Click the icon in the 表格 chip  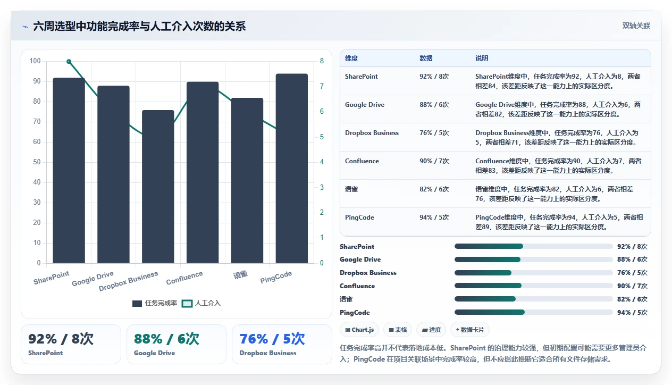pos(391,330)
